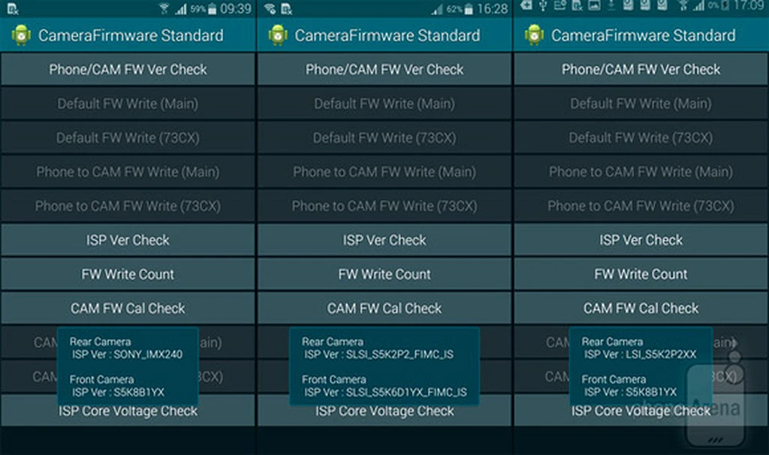Tap CAM FW Cal Check on the 09:39 screen
The width and height of the screenshot is (769, 455).
coord(128,308)
